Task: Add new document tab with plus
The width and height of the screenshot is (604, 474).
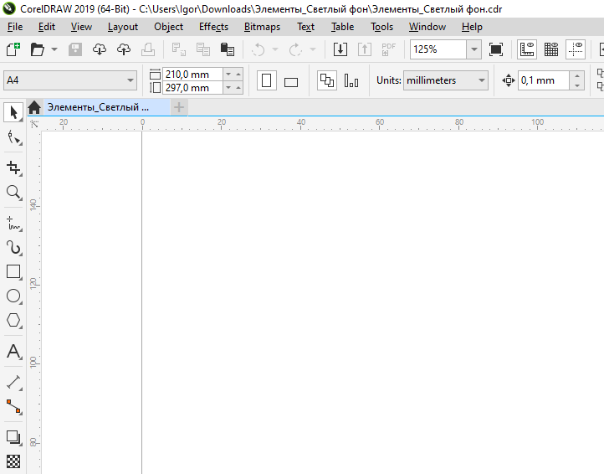Action: coord(179,107)
